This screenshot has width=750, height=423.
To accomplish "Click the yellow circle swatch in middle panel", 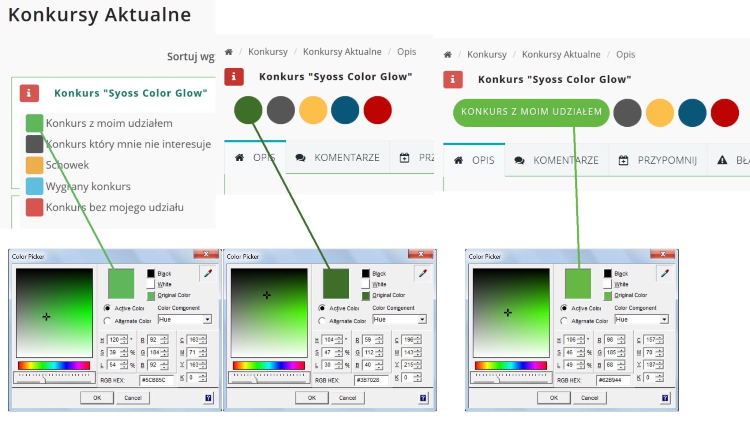I will tap(313, 110).
